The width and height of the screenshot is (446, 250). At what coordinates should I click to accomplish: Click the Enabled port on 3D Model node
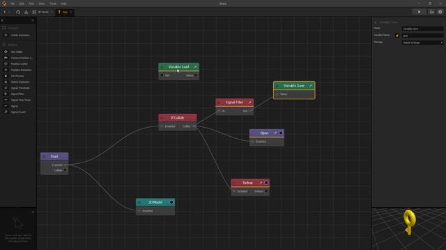pyautogui.click(x=139, y=211)
